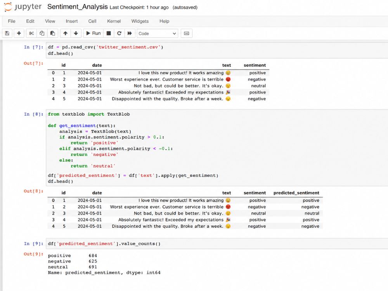Image resolution: width=388 pixels, height=291 pixels.
Task: Interrupt the kernel with the stop icon
Action: coord(109,33)
